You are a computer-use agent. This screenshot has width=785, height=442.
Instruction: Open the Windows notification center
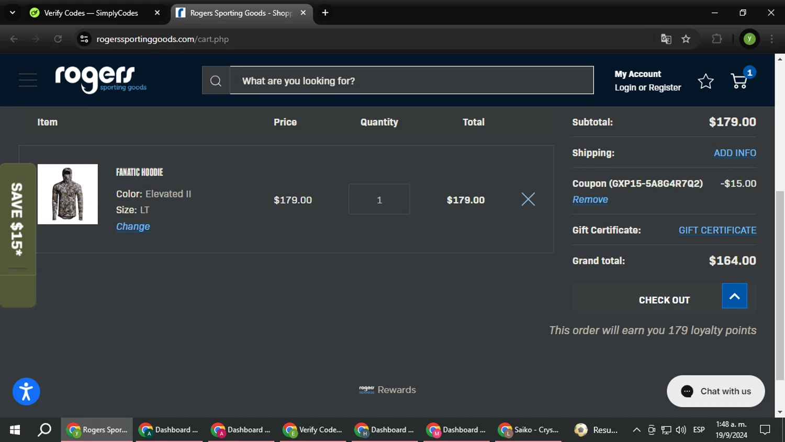coord(765,430)
